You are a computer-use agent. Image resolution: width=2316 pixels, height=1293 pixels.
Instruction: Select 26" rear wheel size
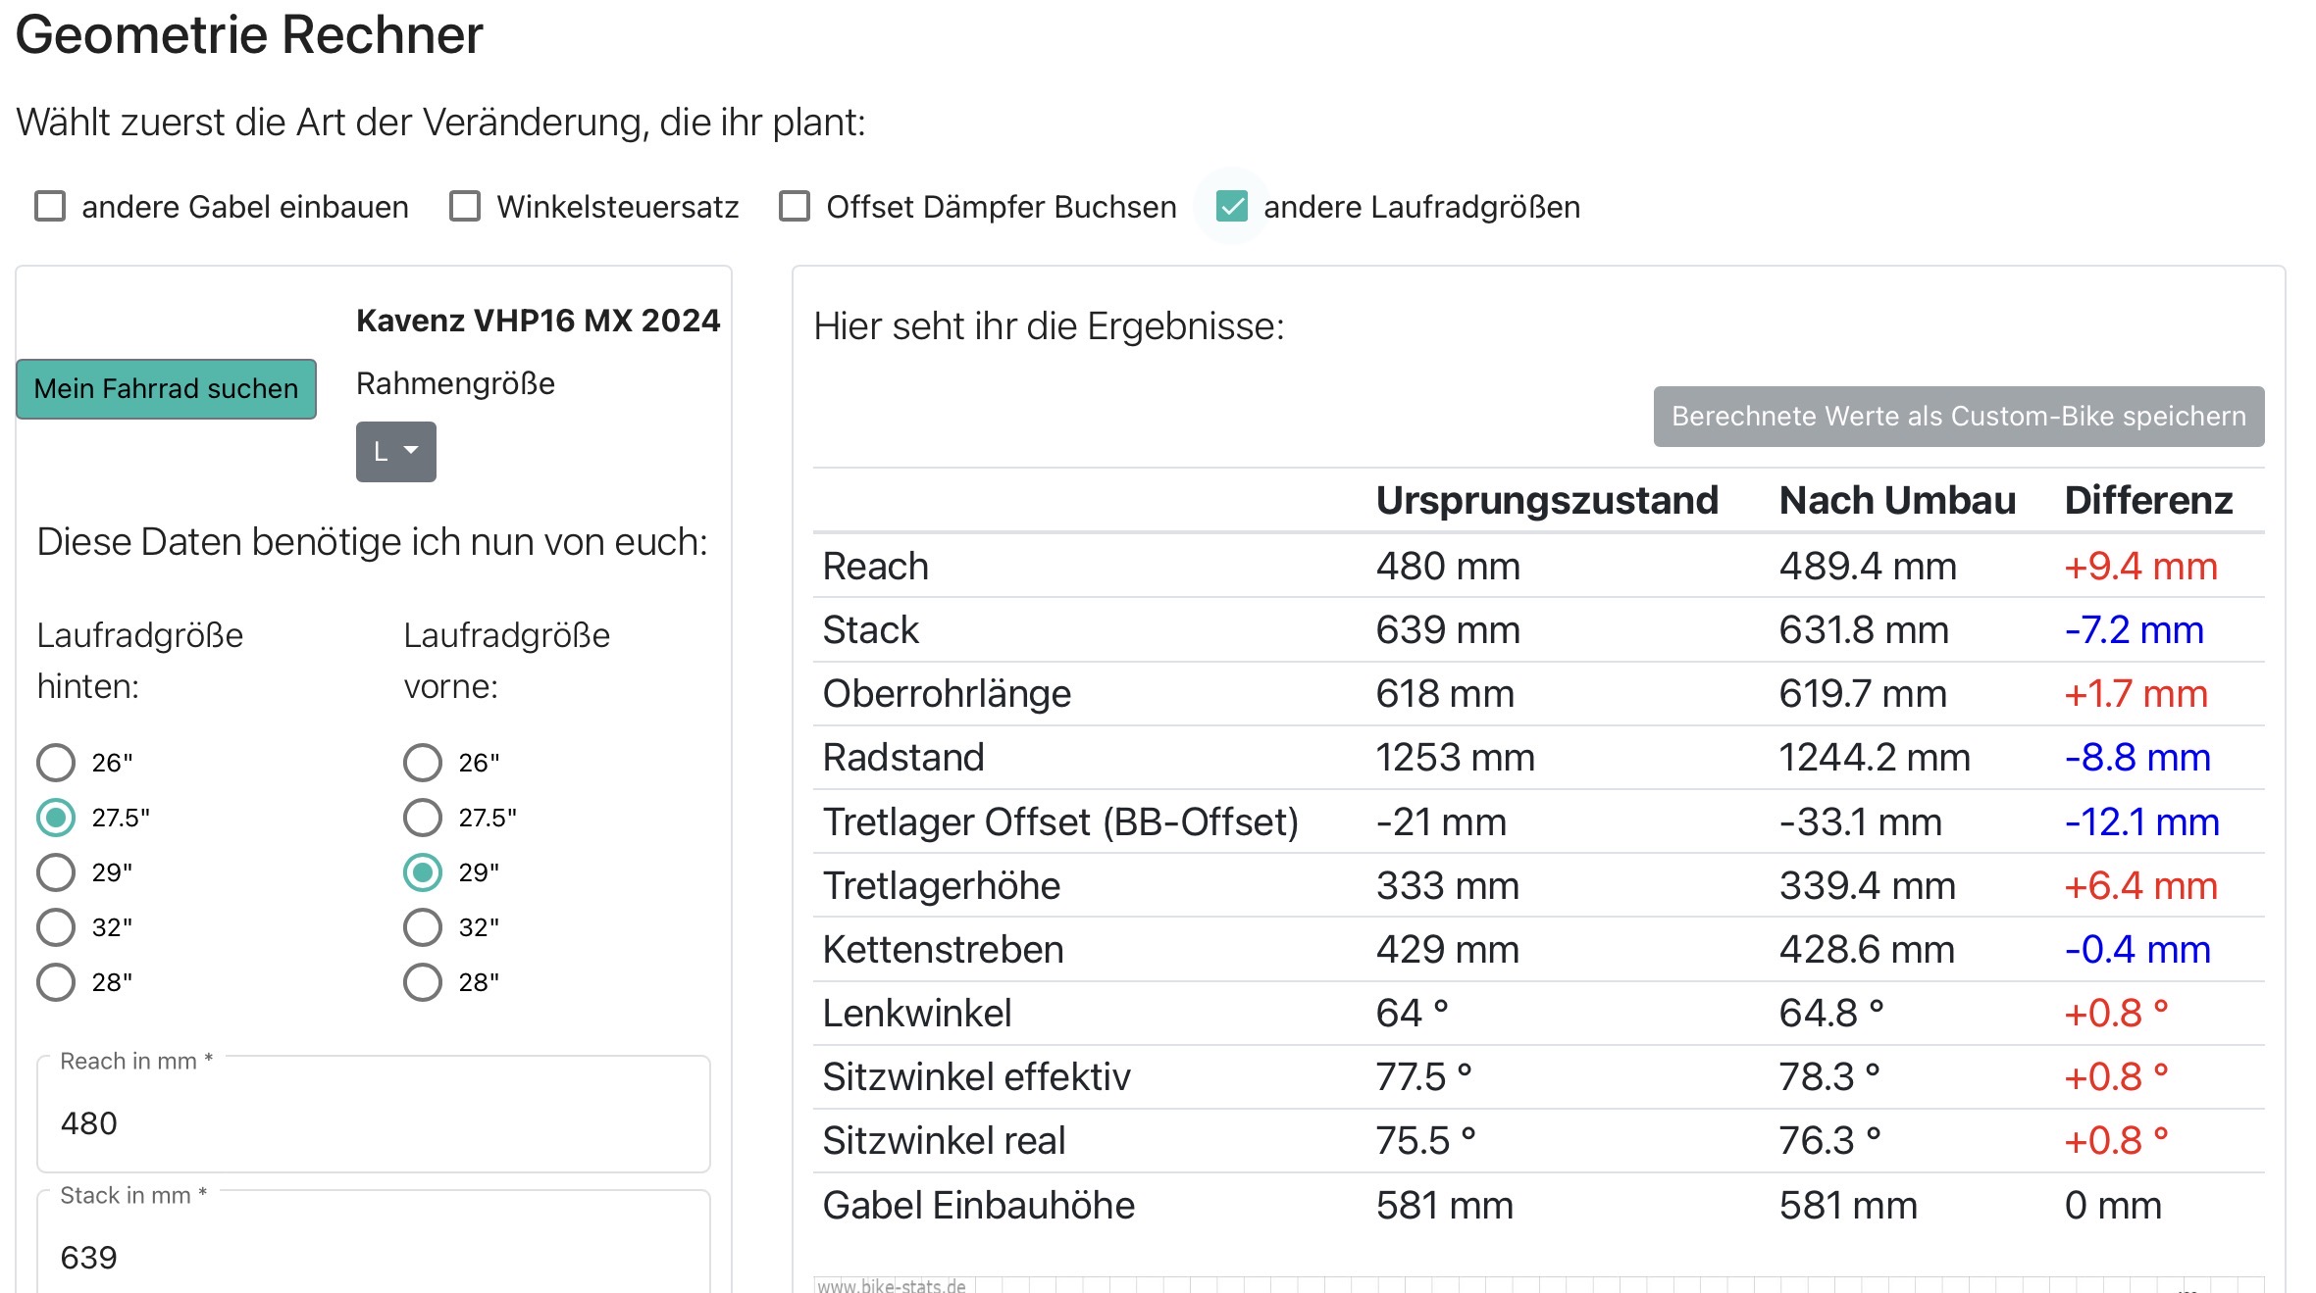pos(56,763)
